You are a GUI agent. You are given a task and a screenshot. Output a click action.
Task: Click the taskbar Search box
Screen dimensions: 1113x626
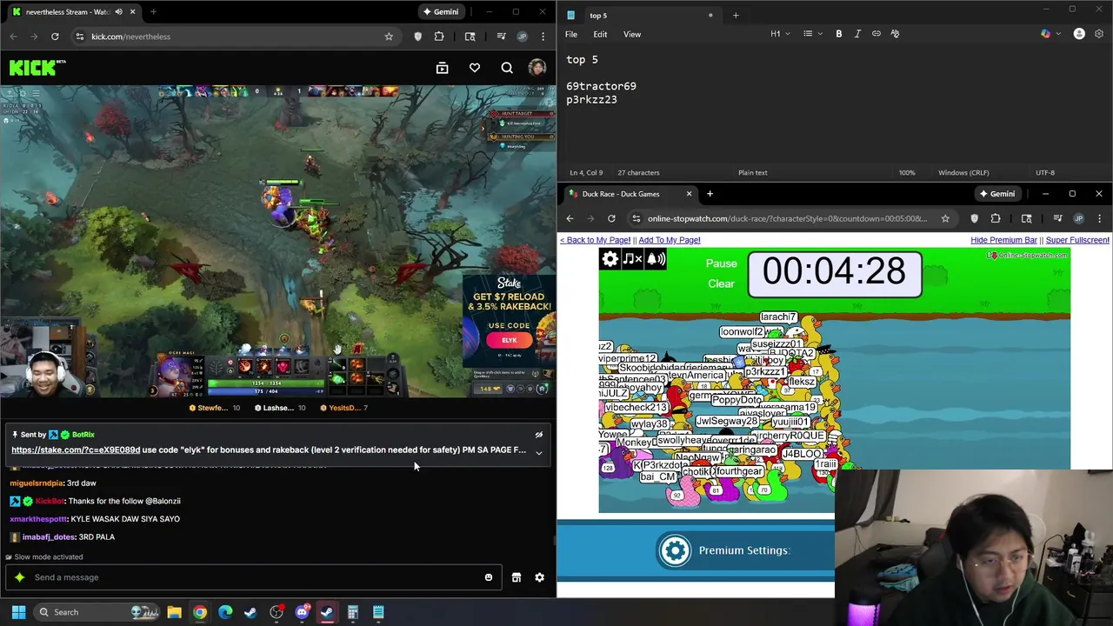[x=95, y=612]
